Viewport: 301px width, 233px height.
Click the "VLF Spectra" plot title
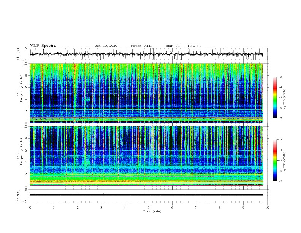point(43,46)
